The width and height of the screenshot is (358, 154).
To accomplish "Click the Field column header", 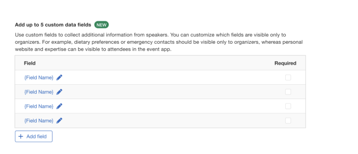I will [30, 63].
